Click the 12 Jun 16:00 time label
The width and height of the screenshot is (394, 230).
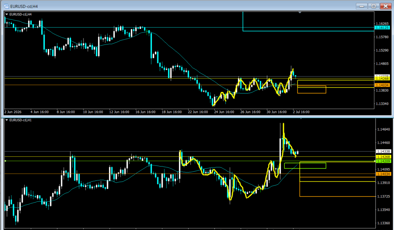pos(119,112)
